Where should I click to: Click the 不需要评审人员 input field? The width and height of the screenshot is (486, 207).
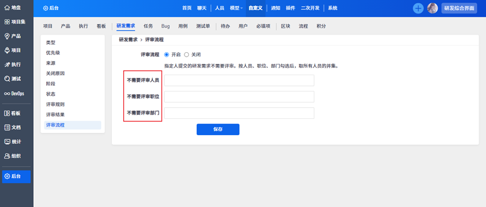[x=239, y=80]
